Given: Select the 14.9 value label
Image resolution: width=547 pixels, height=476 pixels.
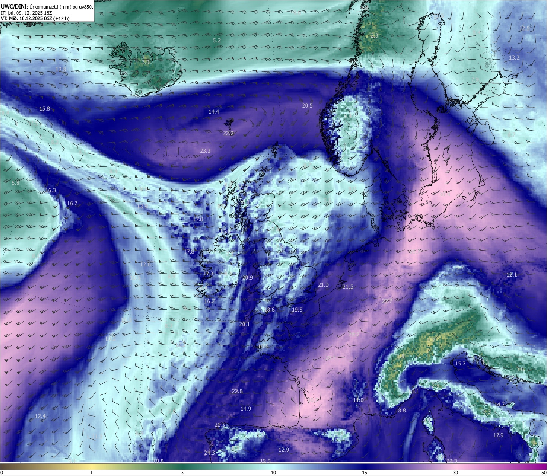Looking at the screenshot, I should (x=246, y=409).
